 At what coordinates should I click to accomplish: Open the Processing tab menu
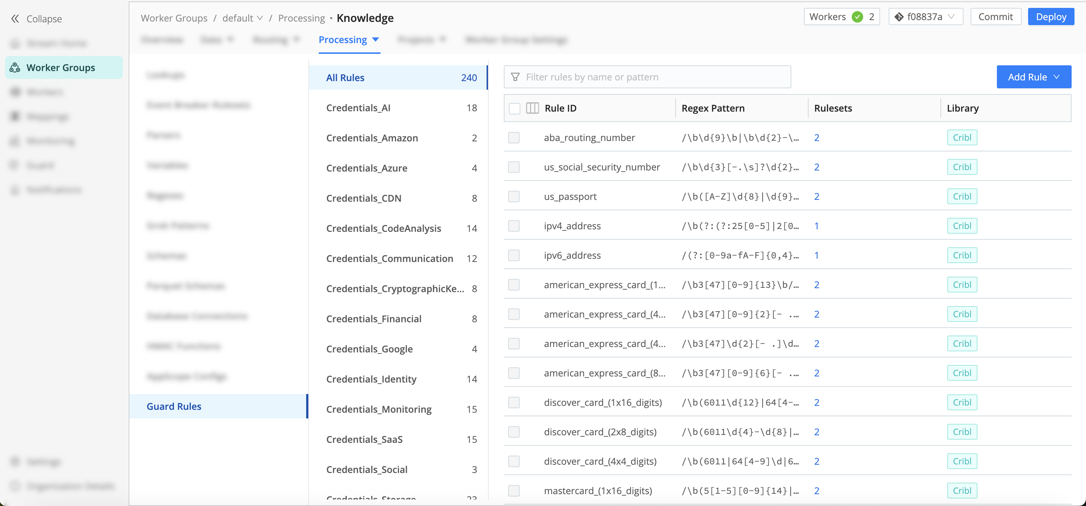pos(349,39)
